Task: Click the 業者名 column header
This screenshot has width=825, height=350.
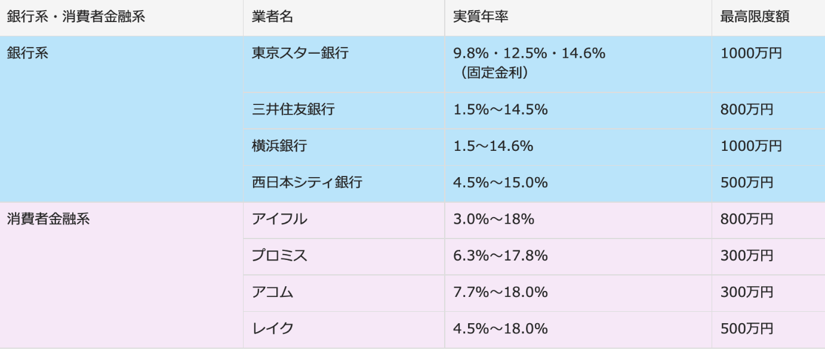Action: tap(272, 17)
